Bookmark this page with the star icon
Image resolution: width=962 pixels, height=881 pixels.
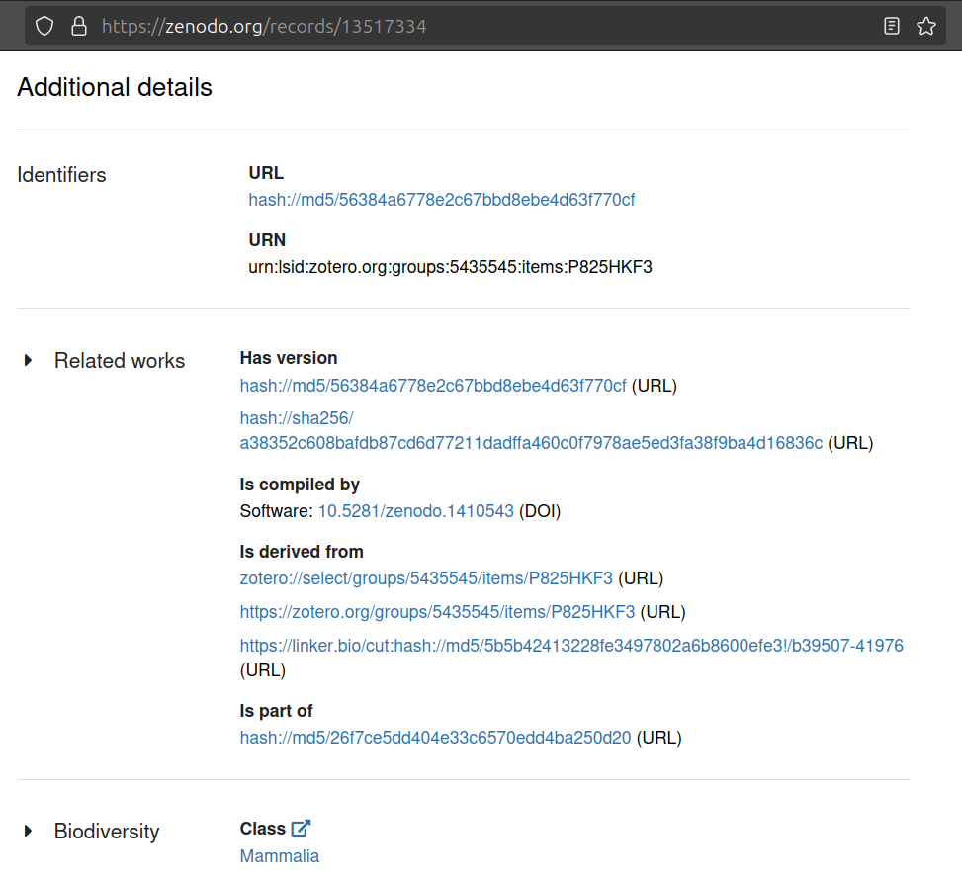(926, 25)
